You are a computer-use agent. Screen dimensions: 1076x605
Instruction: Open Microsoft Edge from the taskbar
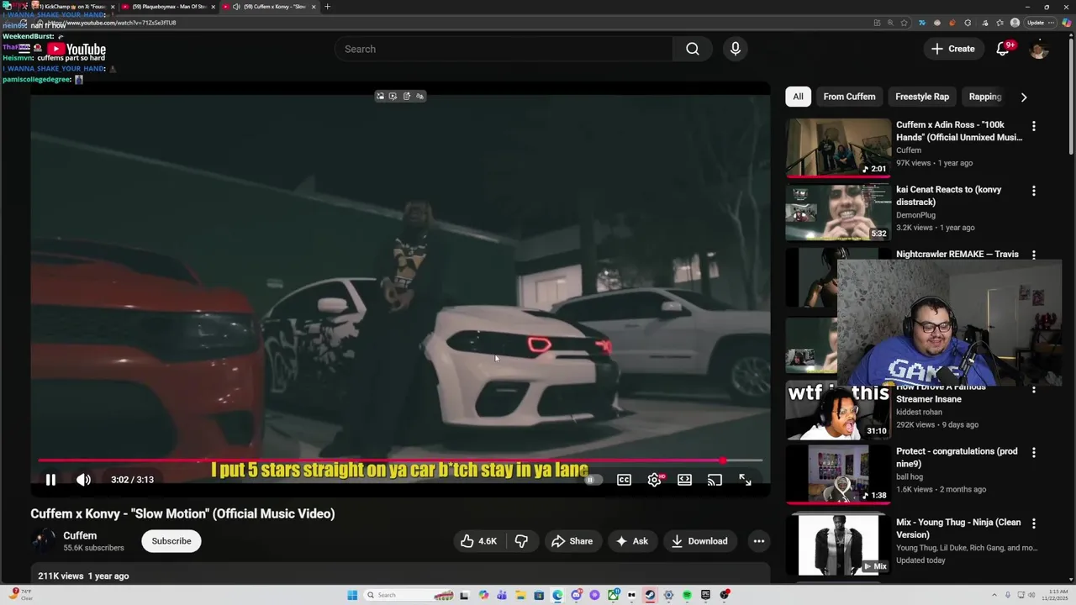(x=558, y=595)
